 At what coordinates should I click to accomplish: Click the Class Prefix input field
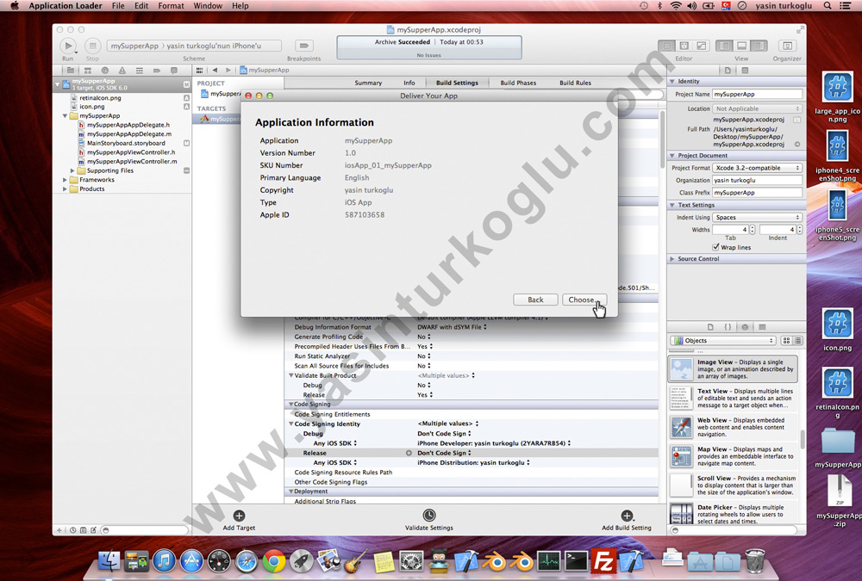[x=757, y=193]
